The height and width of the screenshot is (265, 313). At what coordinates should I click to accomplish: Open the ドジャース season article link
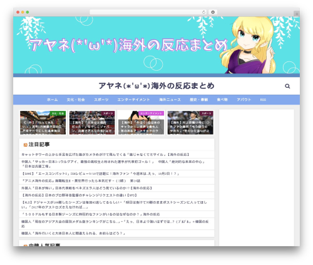click(x=114, y=205)
